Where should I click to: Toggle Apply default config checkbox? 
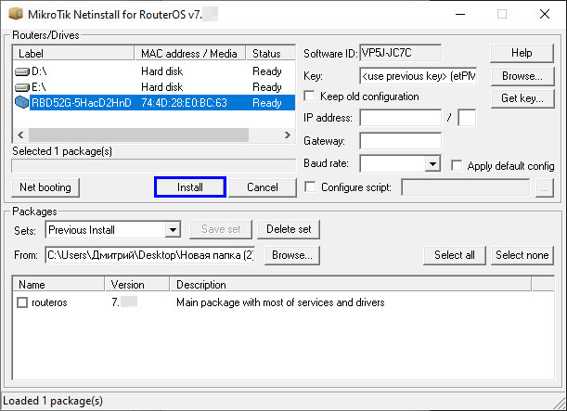click(457, 165)
